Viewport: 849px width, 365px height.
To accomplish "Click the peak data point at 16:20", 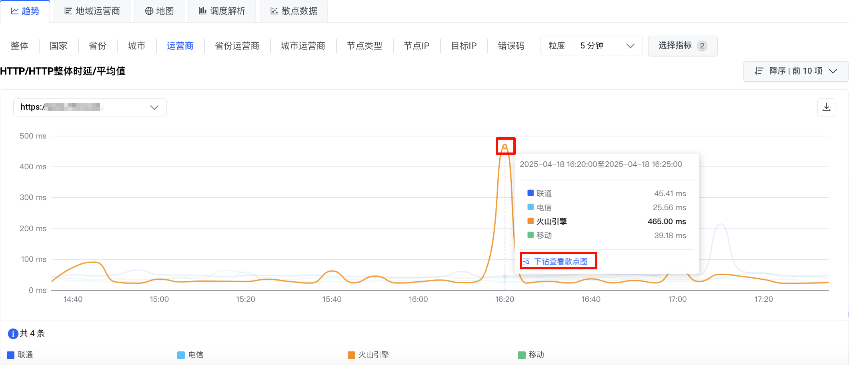I will click(505, 146).
